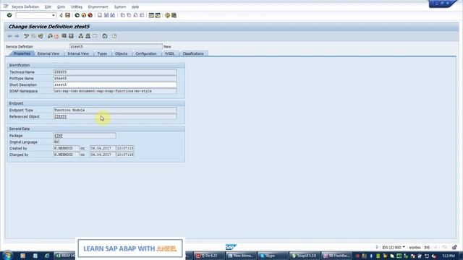Image resolution: width=463 pixels, height=260 pixels.
Task: Click the Referenced Object field
Action: pos(115,116)
